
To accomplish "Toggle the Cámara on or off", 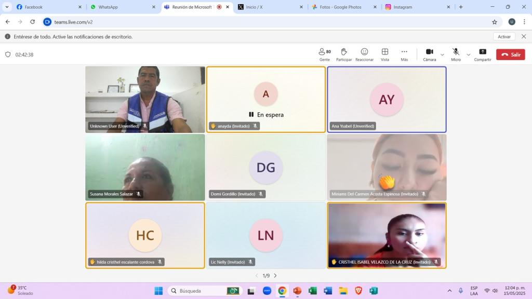I will [430, 54].
